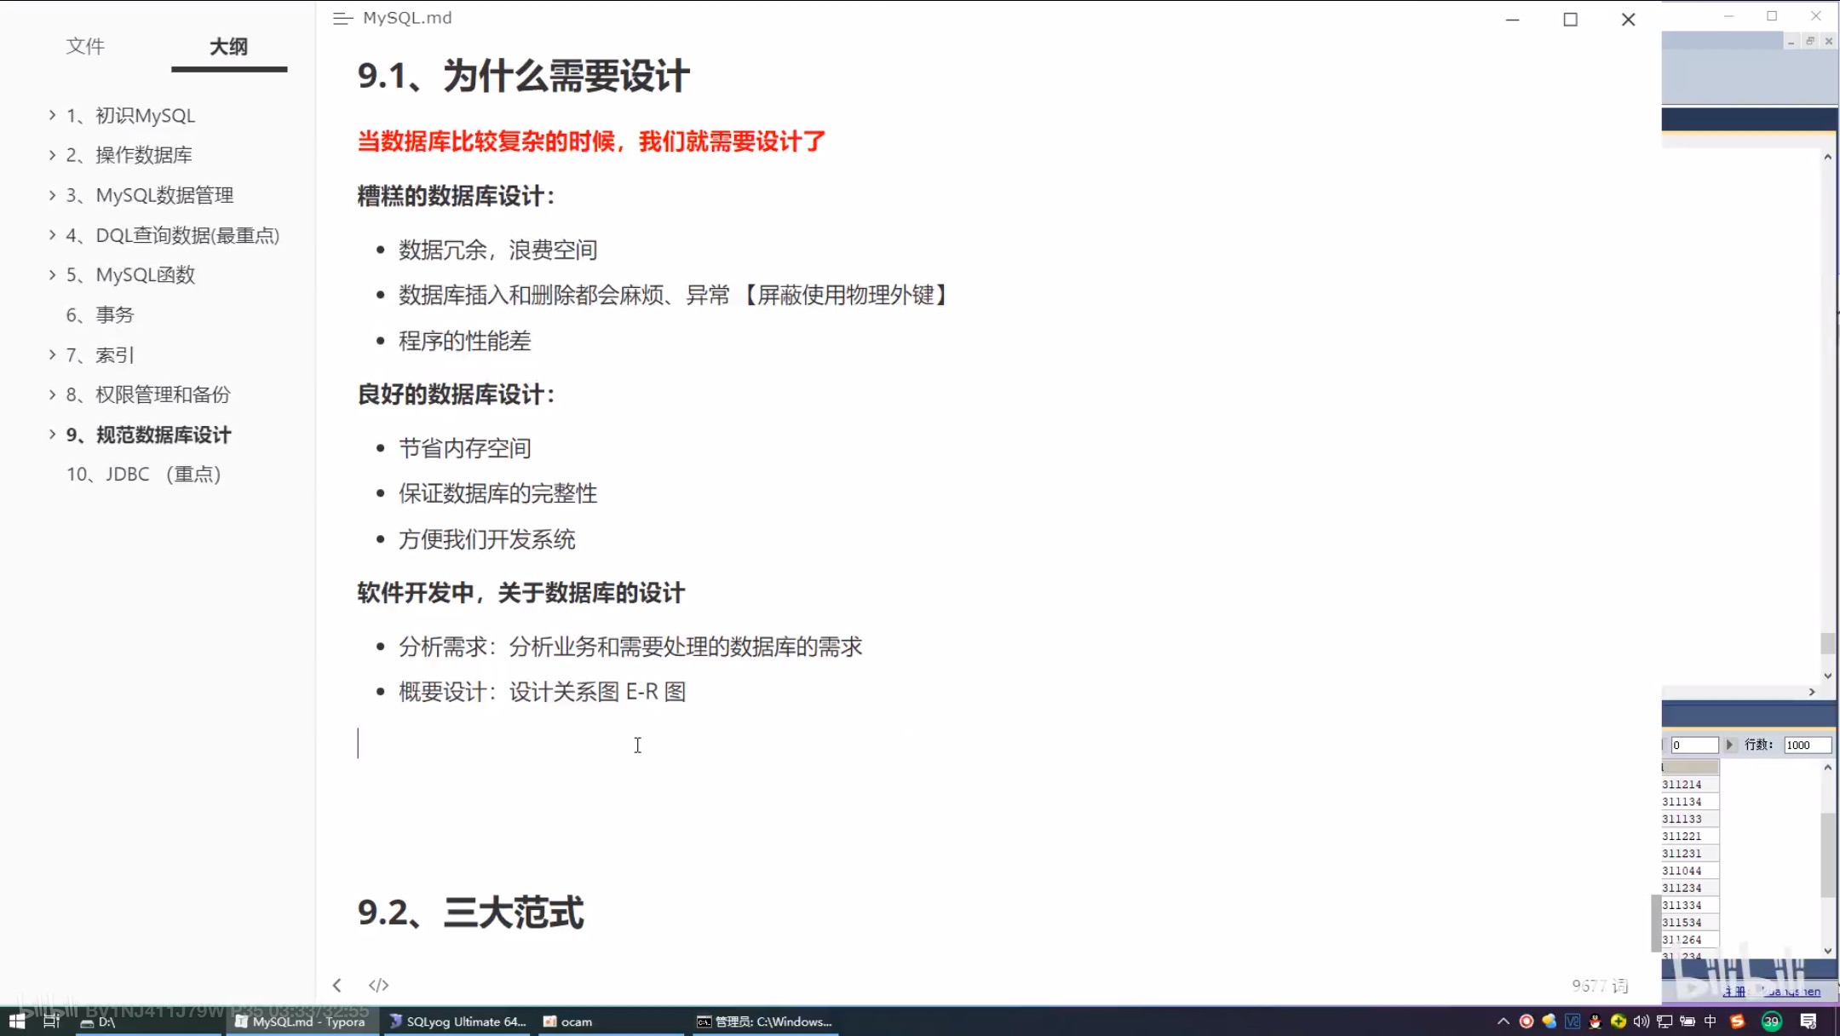Viewport: 1840px width, 1036px height.
Task: Toggle source code mode icon
Action: (x=378, y=985)
